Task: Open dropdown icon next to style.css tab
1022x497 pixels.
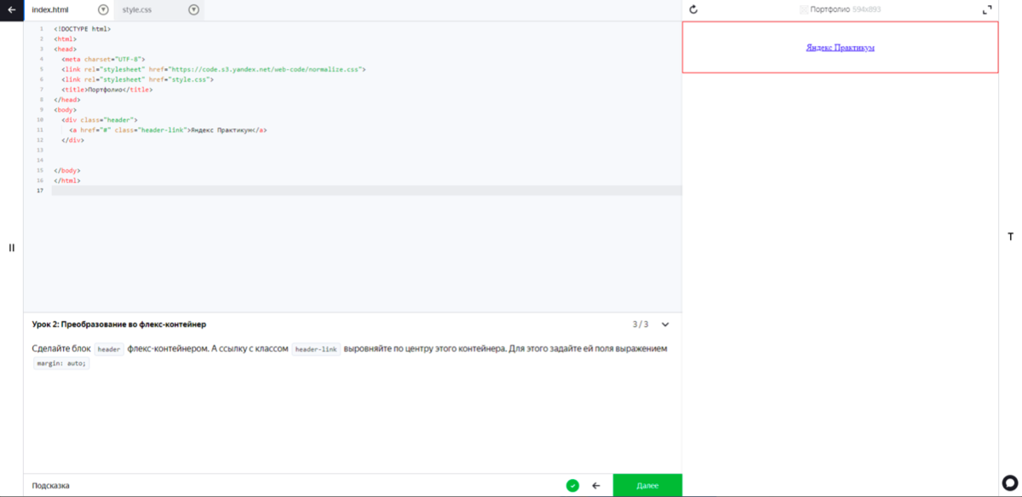Action: coord(193,9)
